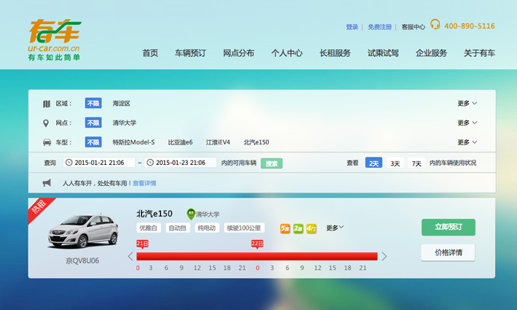Filter by 北汽e150 car type

(256, 142)
